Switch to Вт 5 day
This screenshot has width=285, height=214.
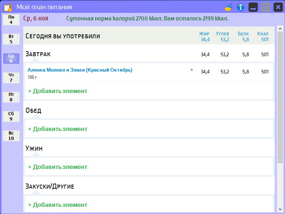pyautogui.click(x=11, y=39)
